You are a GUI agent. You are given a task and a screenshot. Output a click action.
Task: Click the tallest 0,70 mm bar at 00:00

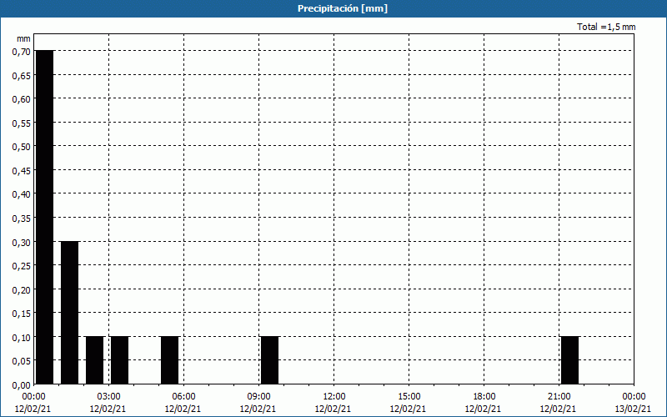(45, 217)
